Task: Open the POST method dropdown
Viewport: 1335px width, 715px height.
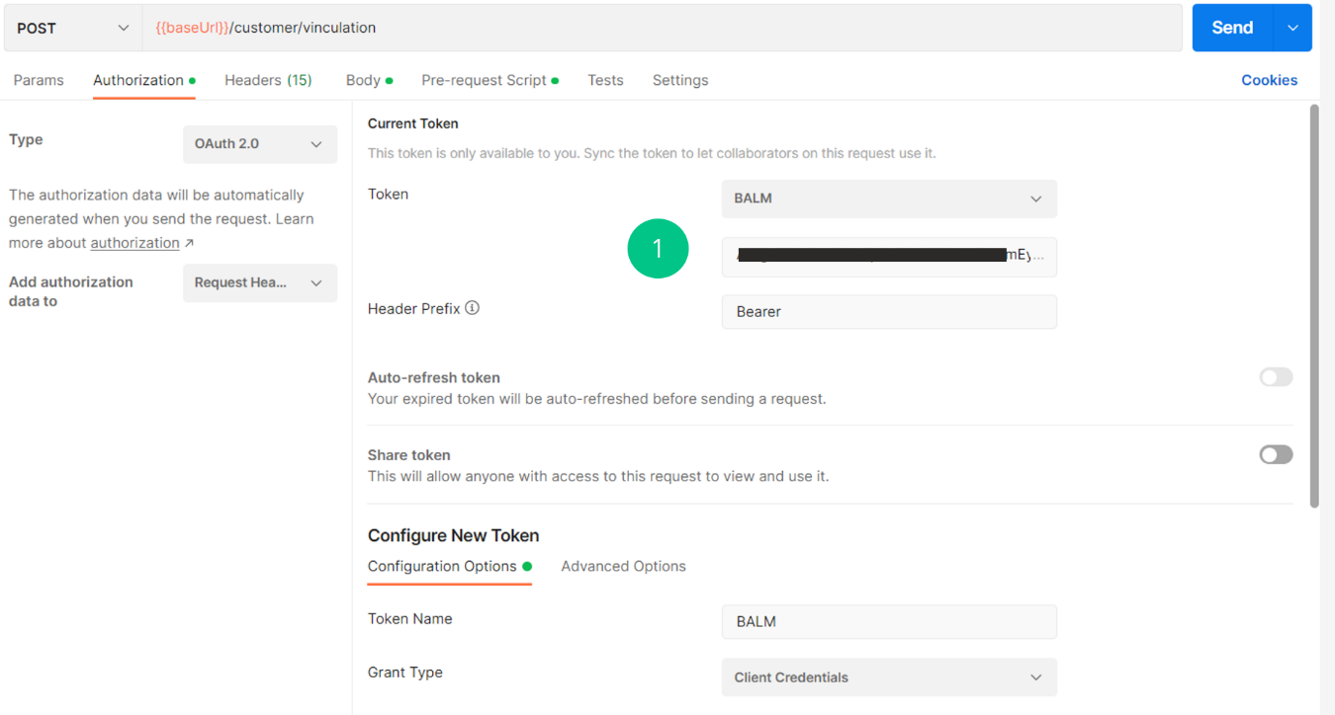Action: [x=72, y=28]
